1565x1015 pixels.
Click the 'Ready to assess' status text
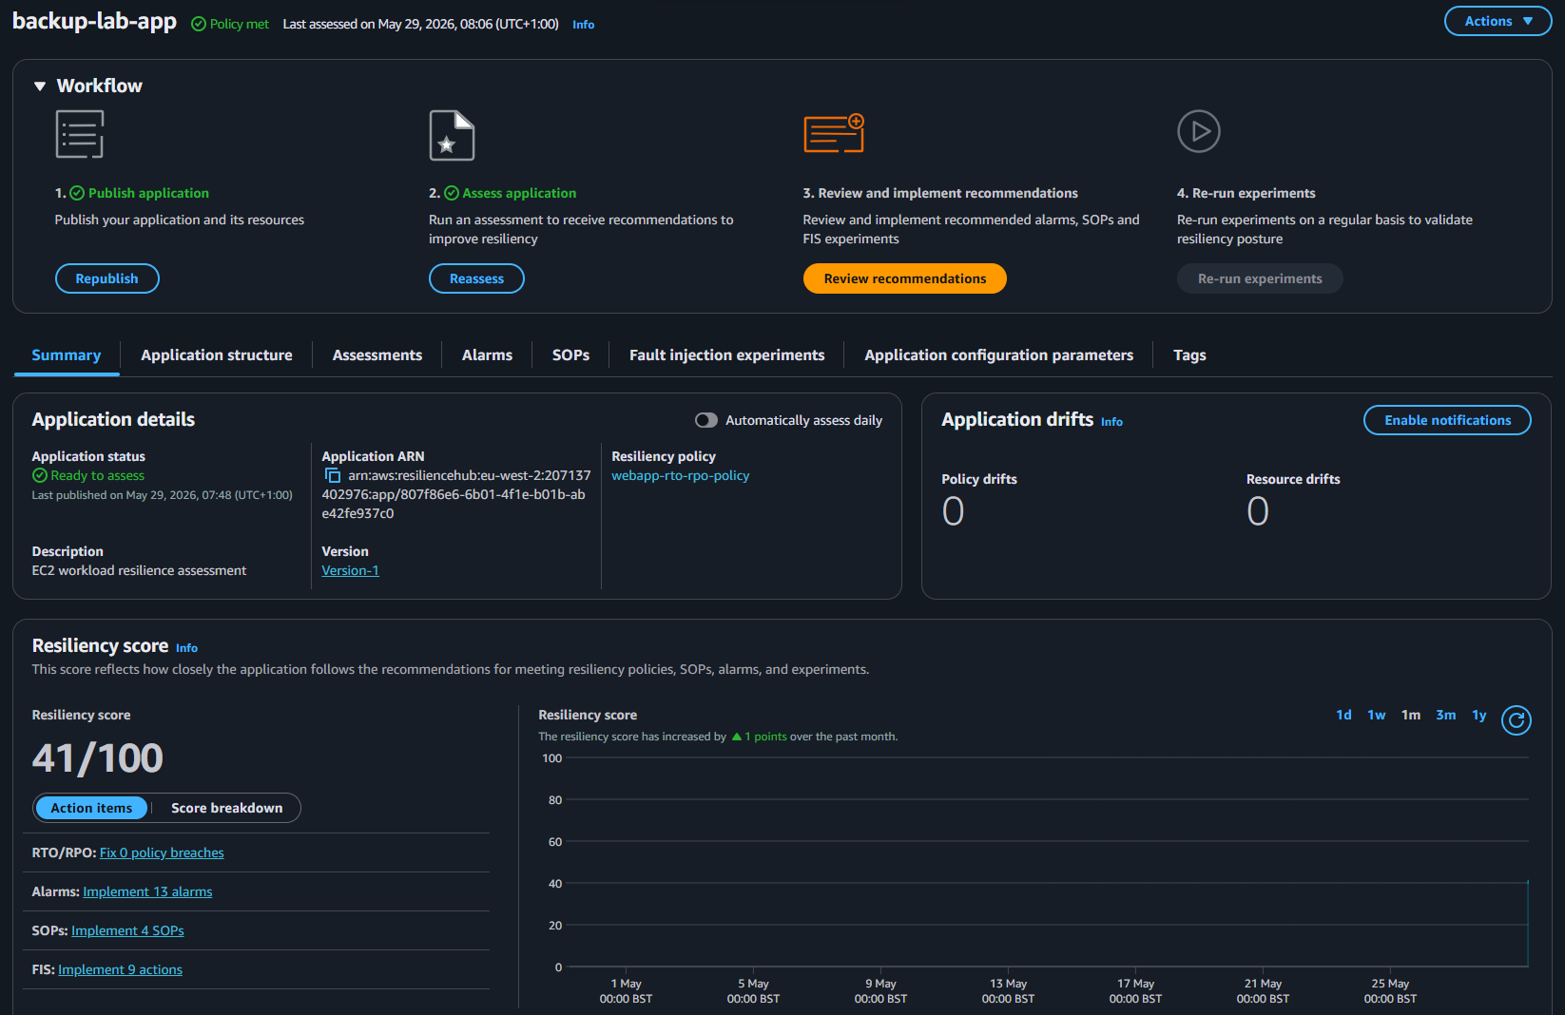[x=97, y=475]
